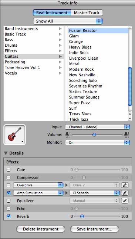The image size is (135, 239).
Task: Select the Super Fuzz preset
Action: tap(98, 103)
